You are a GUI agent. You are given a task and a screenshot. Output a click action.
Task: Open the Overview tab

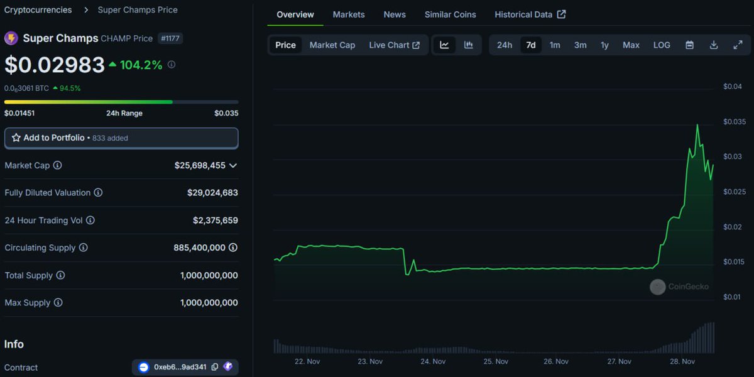tap(295, 14)
